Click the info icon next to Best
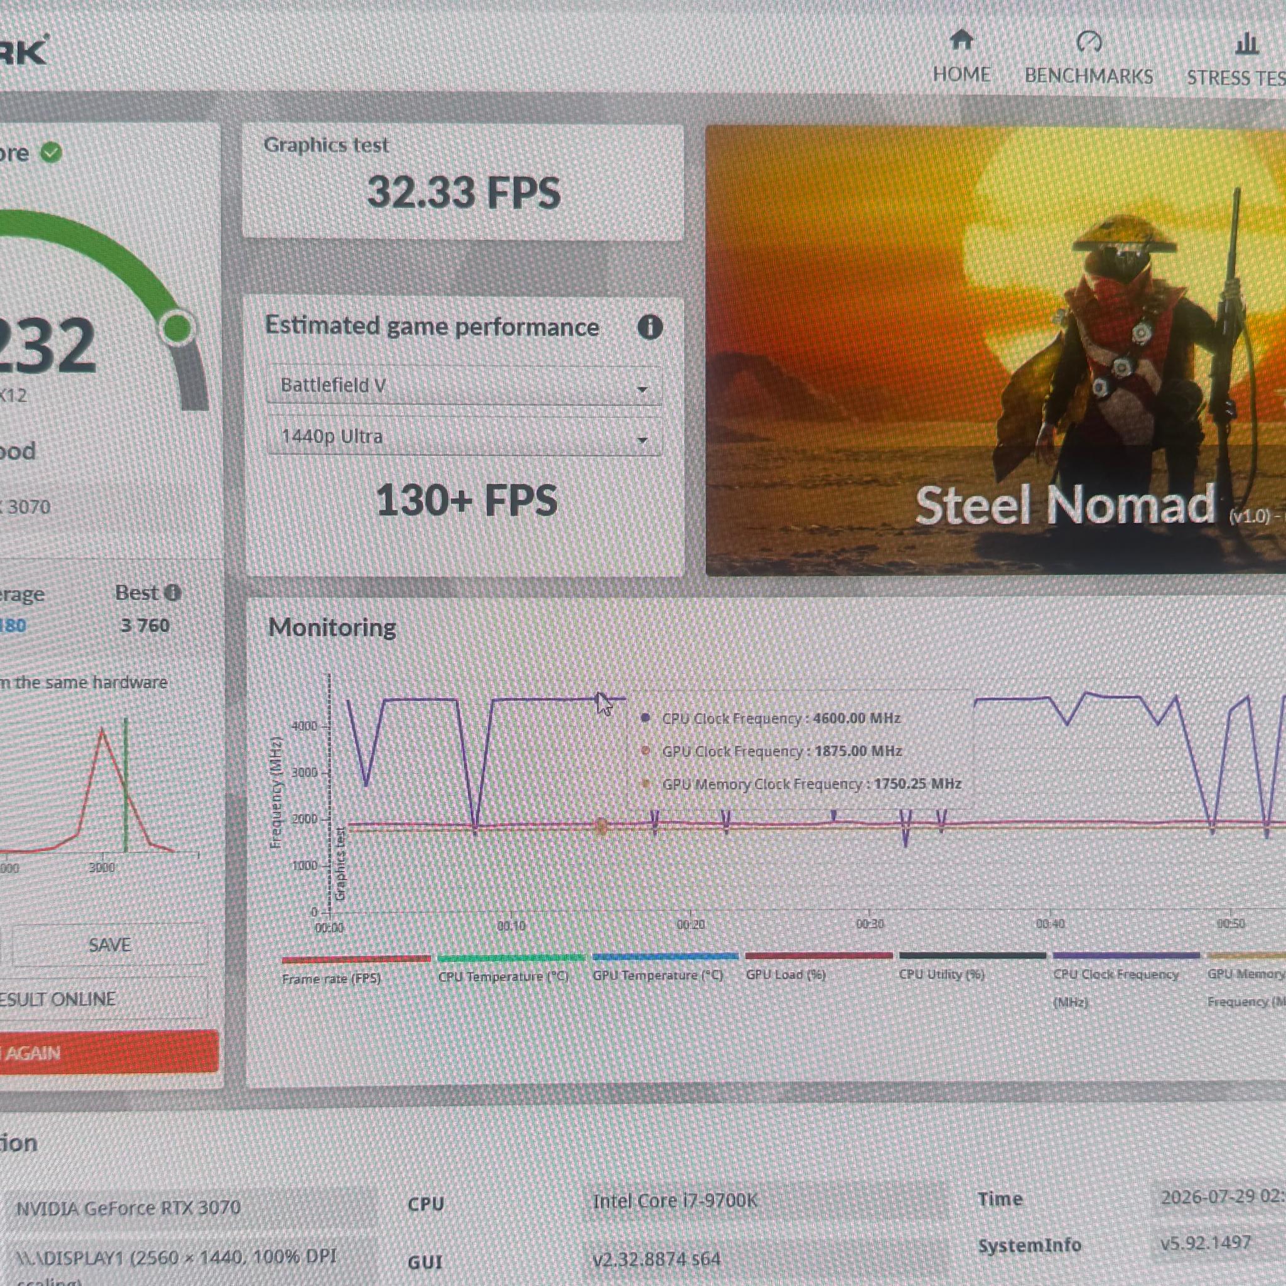 click(x=173, y=592)
